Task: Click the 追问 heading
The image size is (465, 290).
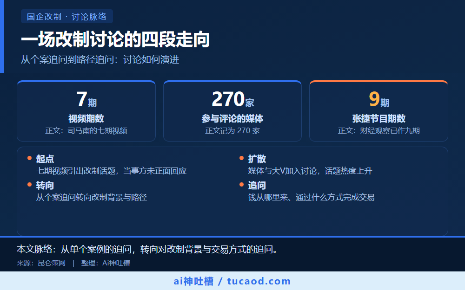Action: tap(257, 186)
